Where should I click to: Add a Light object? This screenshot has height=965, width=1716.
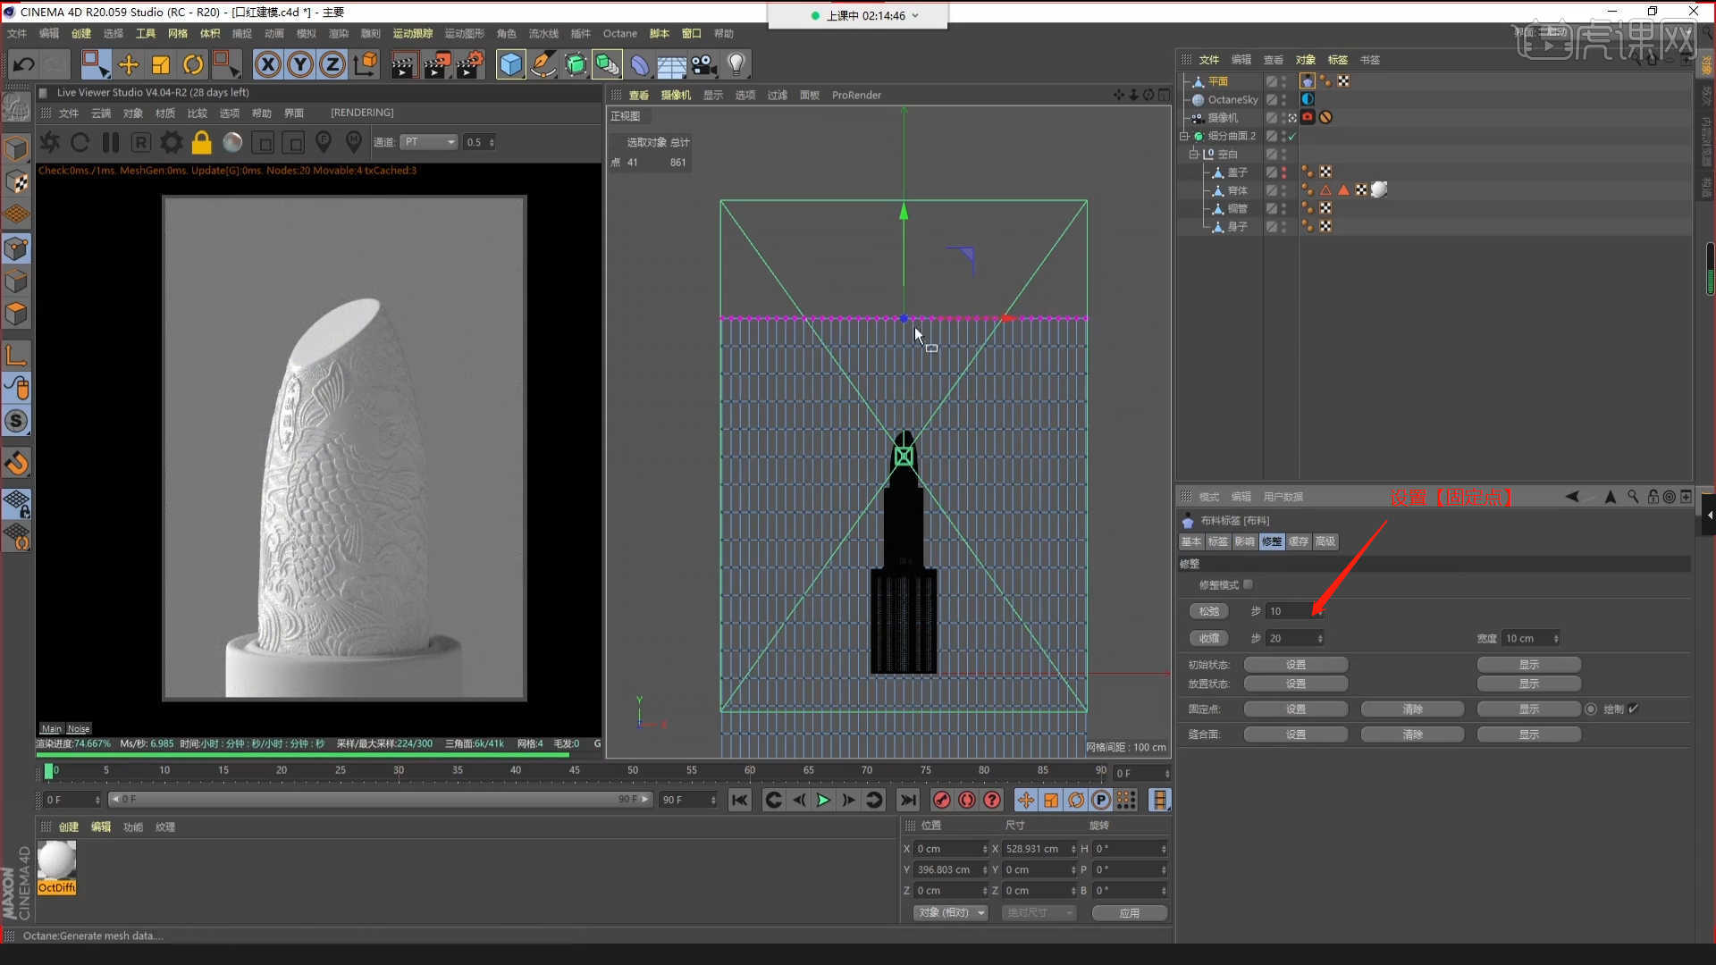pyautogui.click(x=736, y=64)
